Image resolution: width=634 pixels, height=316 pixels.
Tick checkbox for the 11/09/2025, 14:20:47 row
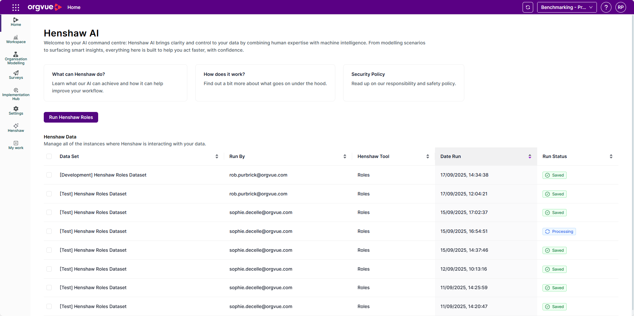pos(49,306)
